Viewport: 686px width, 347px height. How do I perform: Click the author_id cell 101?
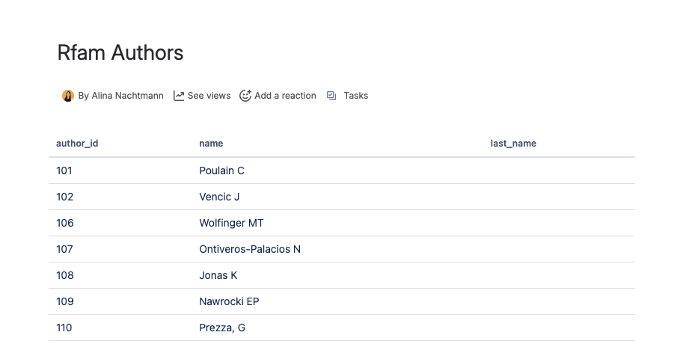tap(64, 171)
